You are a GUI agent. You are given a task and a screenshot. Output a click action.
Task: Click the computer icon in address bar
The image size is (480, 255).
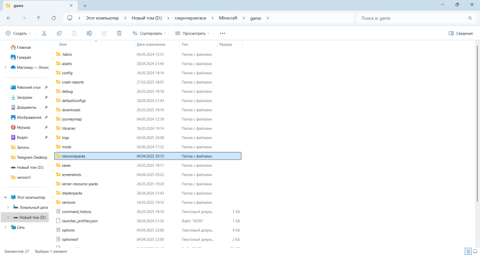(x=70, y=18)
